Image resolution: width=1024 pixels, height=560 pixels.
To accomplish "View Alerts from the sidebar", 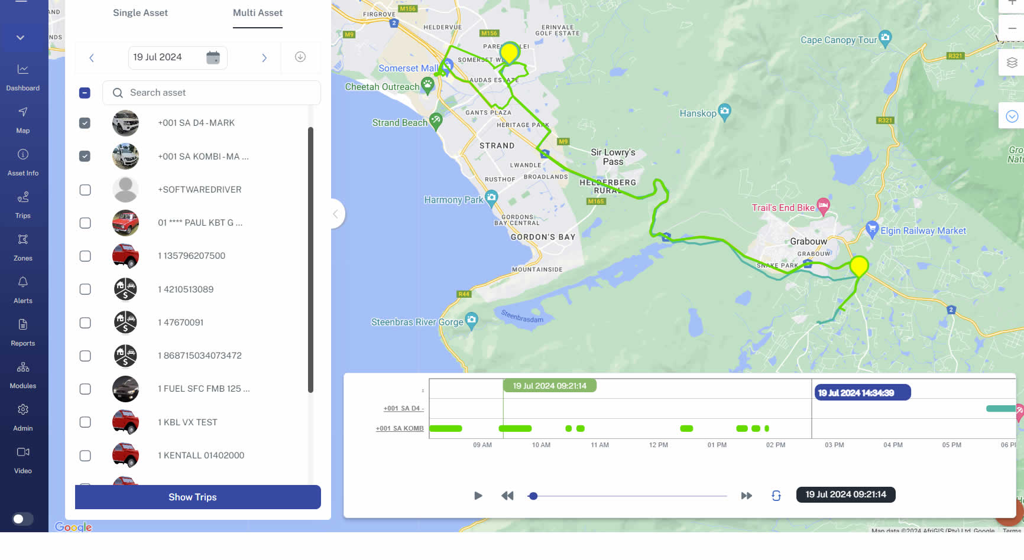I will (23, 288).
